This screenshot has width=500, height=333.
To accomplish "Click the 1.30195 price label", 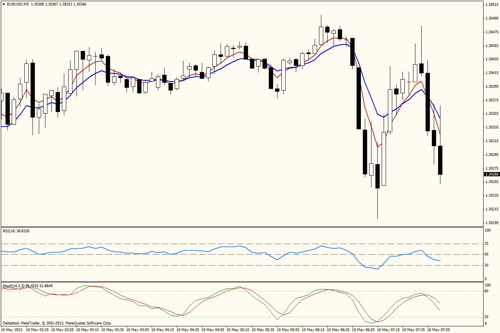I will 492,223.
